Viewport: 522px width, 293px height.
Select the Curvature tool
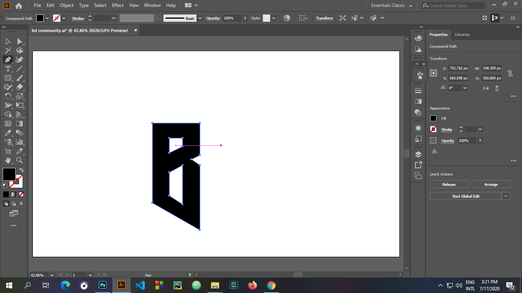tap(19, 60)
